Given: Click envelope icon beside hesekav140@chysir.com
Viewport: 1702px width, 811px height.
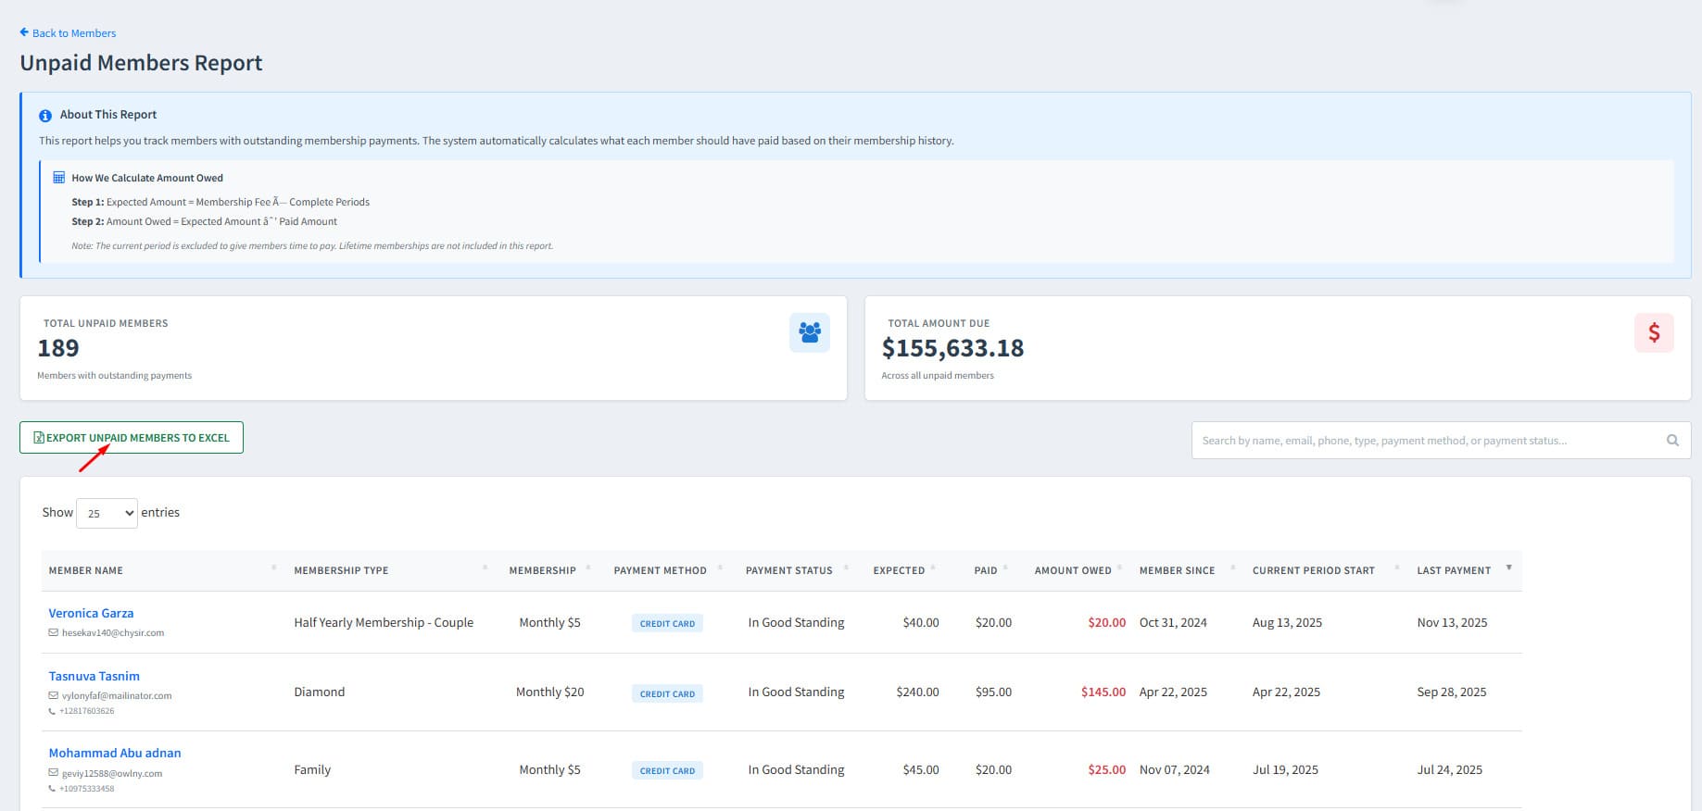Looking at the screenshot, I should point(53,633).
